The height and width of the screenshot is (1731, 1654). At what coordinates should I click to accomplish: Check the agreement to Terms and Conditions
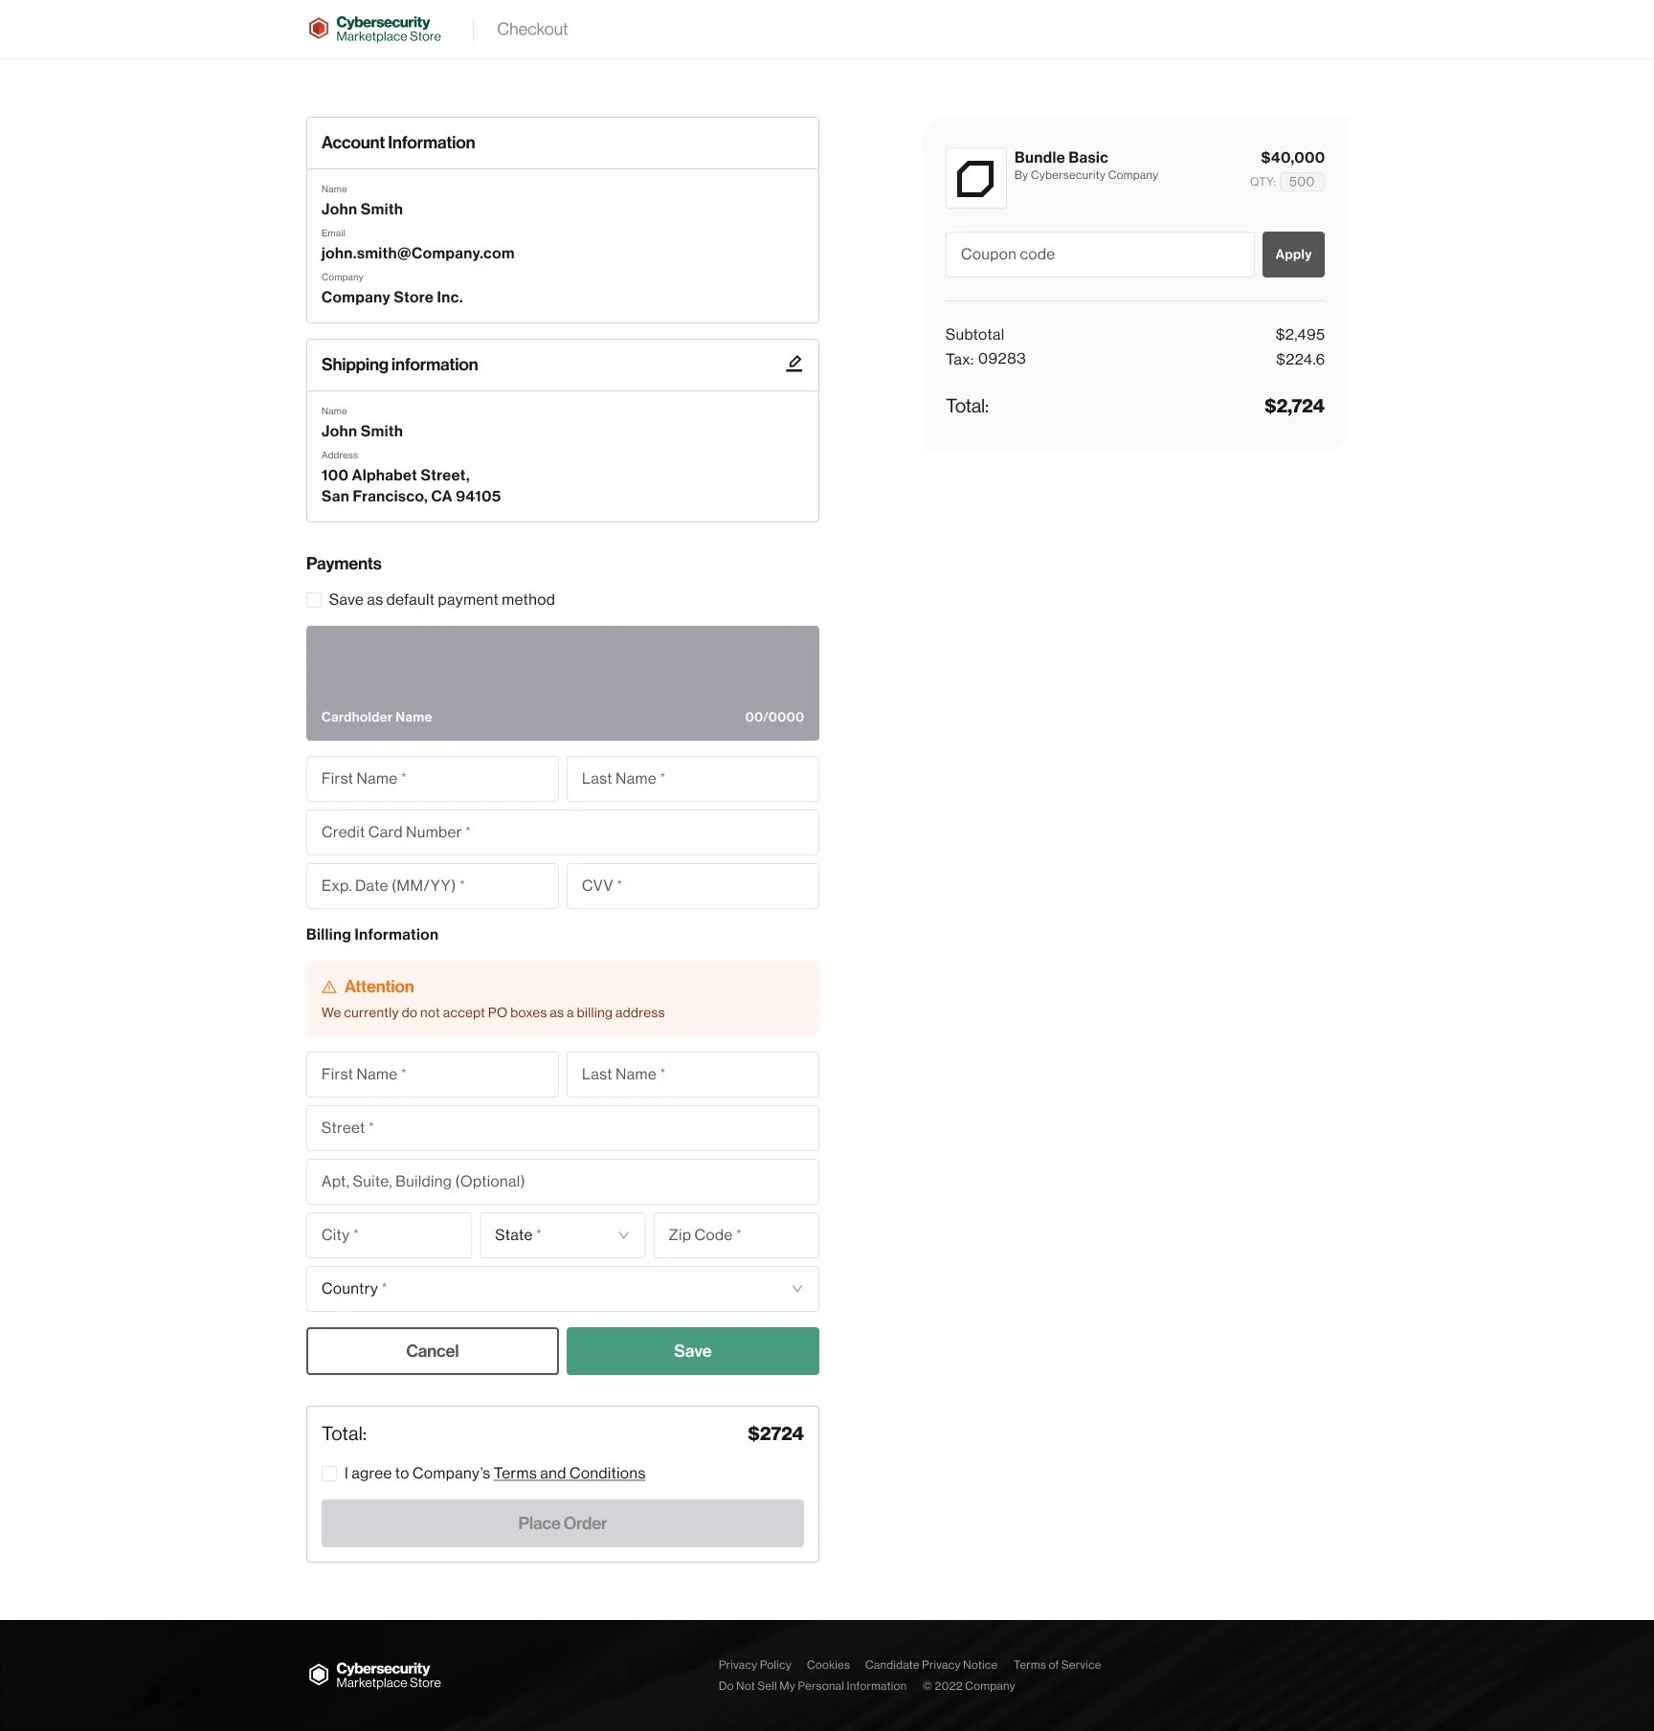329,1474
